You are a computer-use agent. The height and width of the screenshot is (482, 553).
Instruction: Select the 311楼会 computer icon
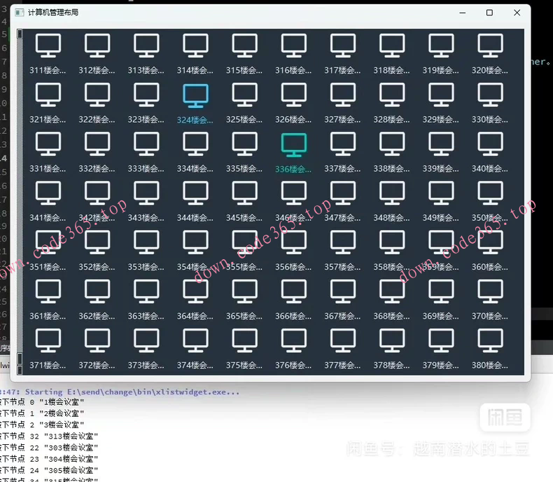pyautogui.click(x=48, y=46)
